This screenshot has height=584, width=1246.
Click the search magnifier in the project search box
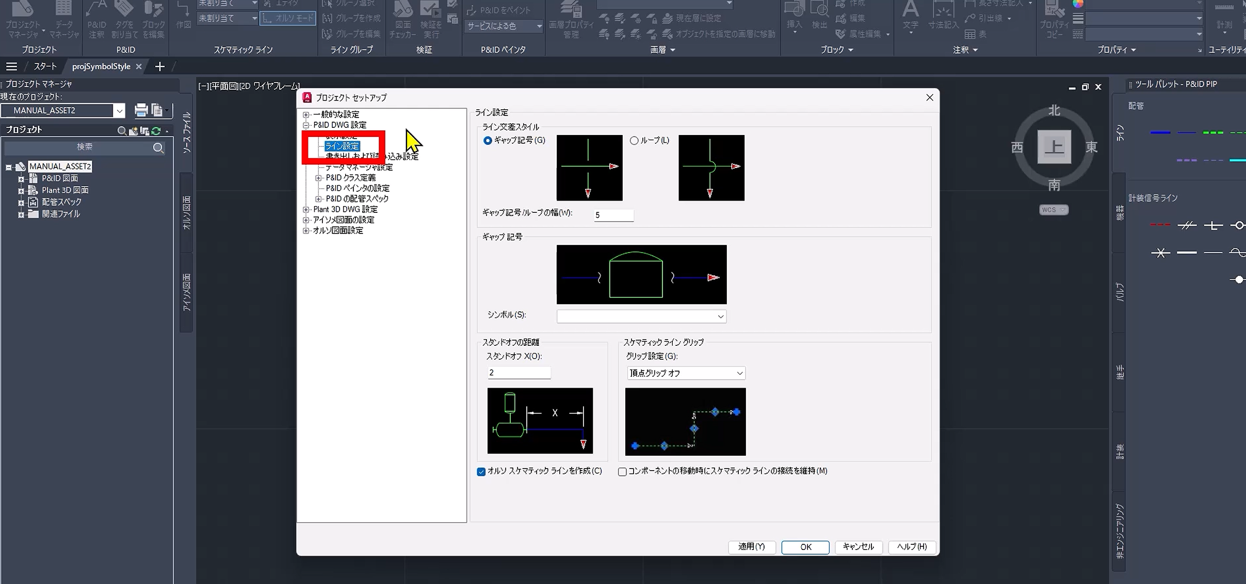(158, 148)
